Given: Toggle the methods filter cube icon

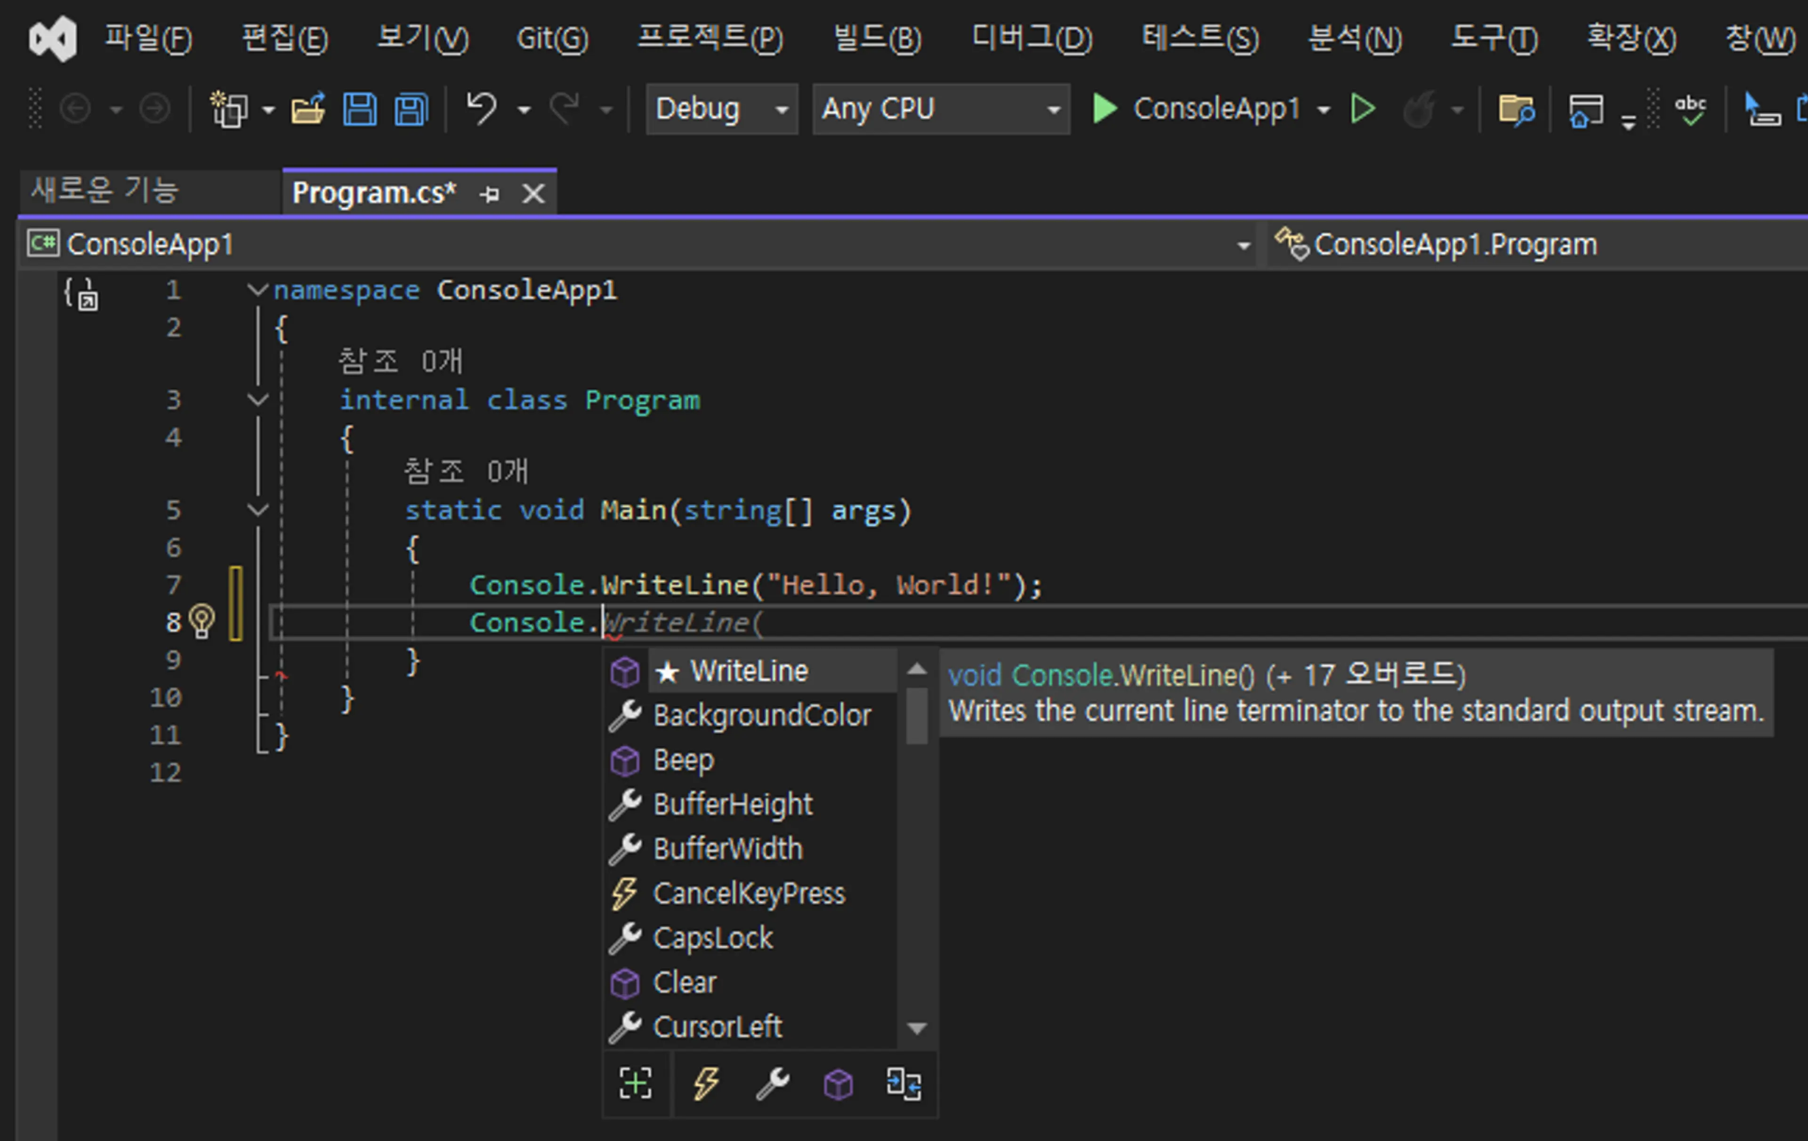Looking at the screenshot, I should [x=838, y=1084].
